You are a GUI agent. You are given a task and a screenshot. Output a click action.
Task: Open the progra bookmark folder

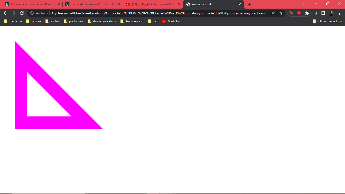tap(33, 21)
